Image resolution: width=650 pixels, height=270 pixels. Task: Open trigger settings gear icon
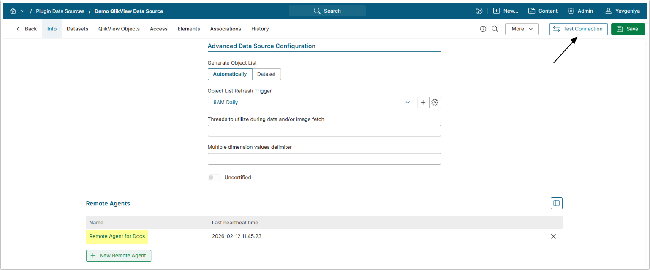(x=435, y=103)
